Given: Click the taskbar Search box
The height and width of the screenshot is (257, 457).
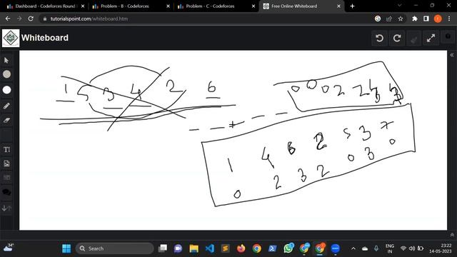Looking at the screenshot, I should 114,248.
